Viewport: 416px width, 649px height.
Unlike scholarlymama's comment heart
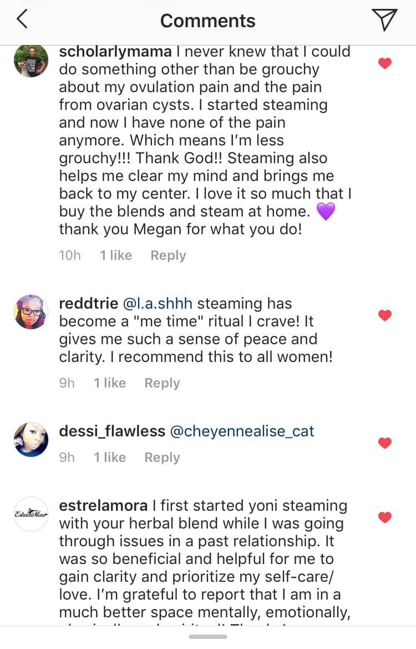(x=385, y=63)
